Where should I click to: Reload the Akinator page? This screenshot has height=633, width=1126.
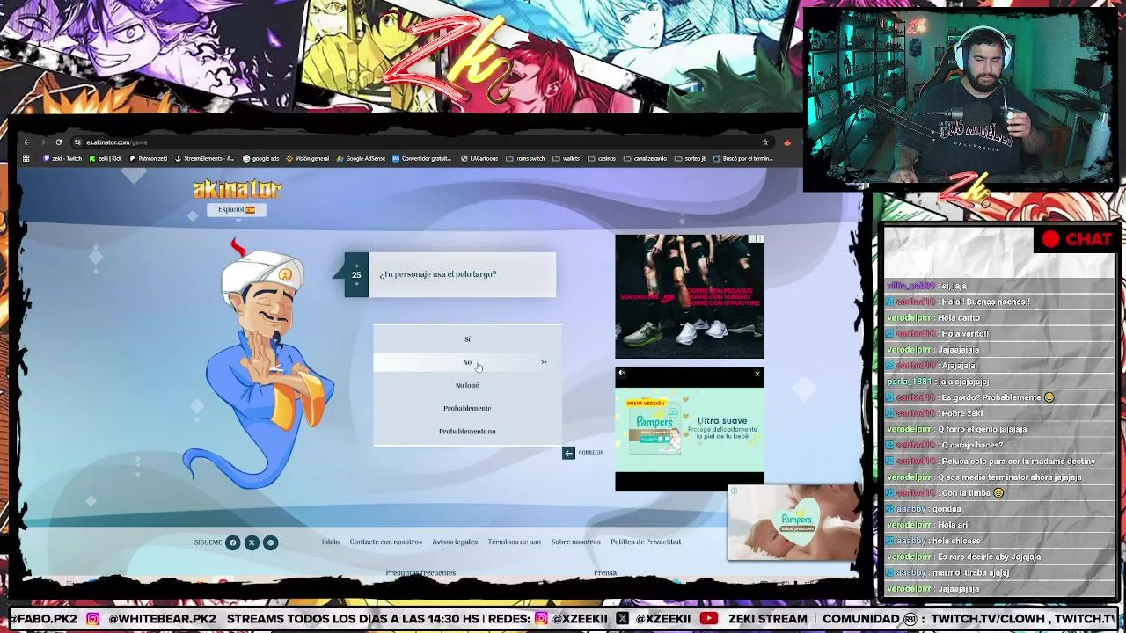click(58, 142)
